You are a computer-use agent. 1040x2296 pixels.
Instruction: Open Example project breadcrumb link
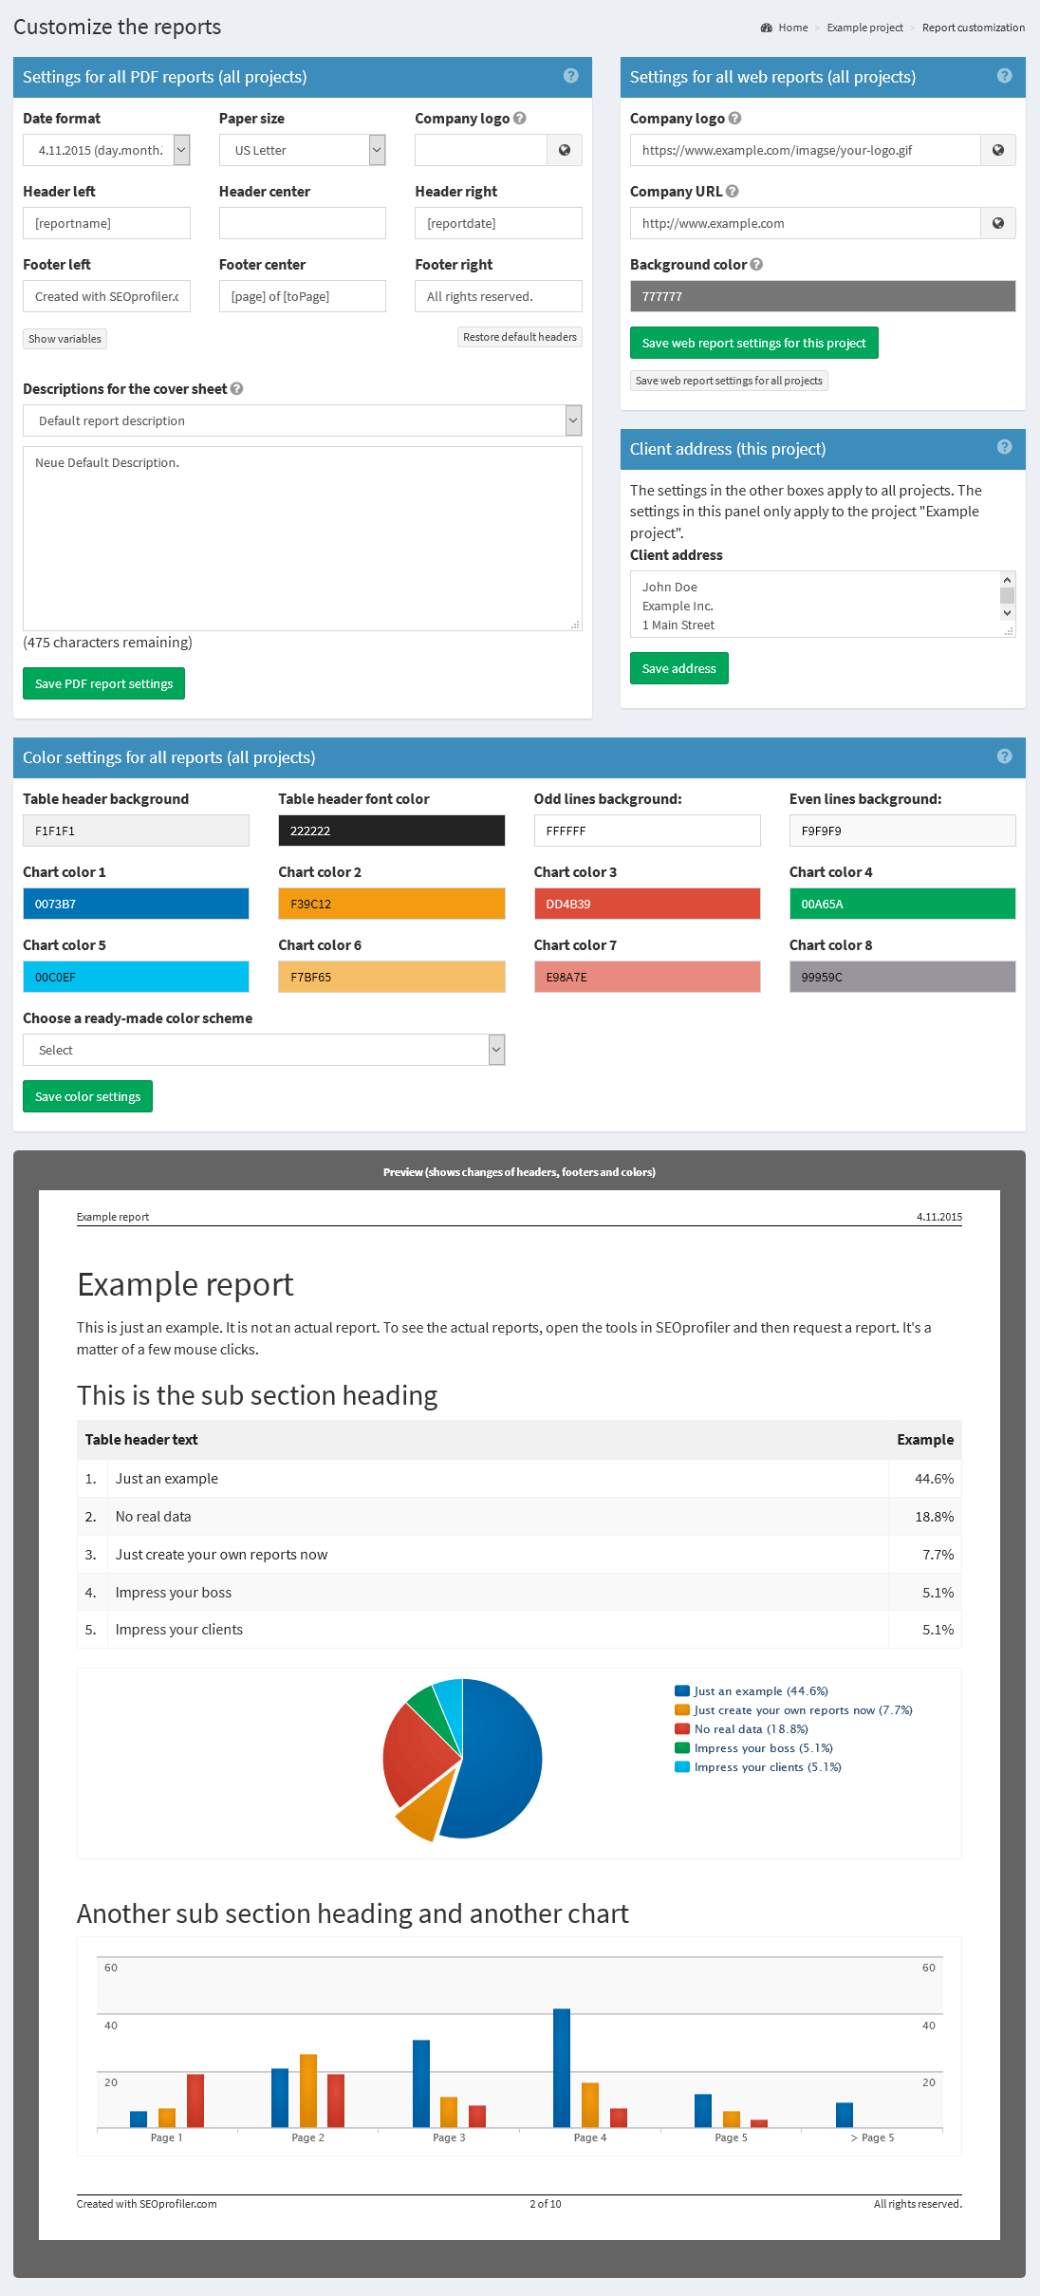[x=864, y=28]
